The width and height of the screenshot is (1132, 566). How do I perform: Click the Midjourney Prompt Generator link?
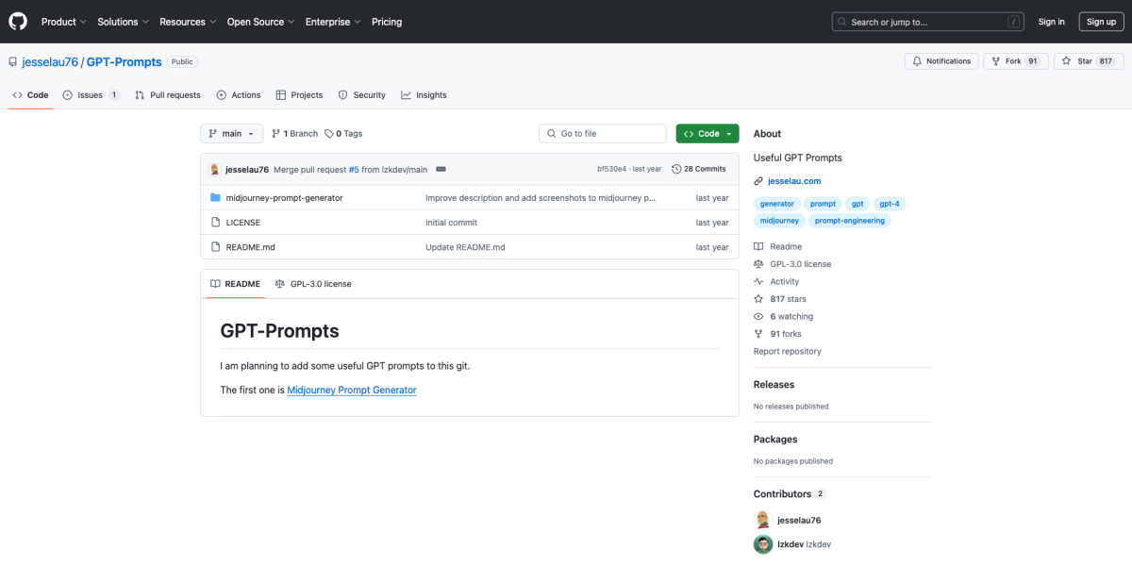(x=351, y=390)
